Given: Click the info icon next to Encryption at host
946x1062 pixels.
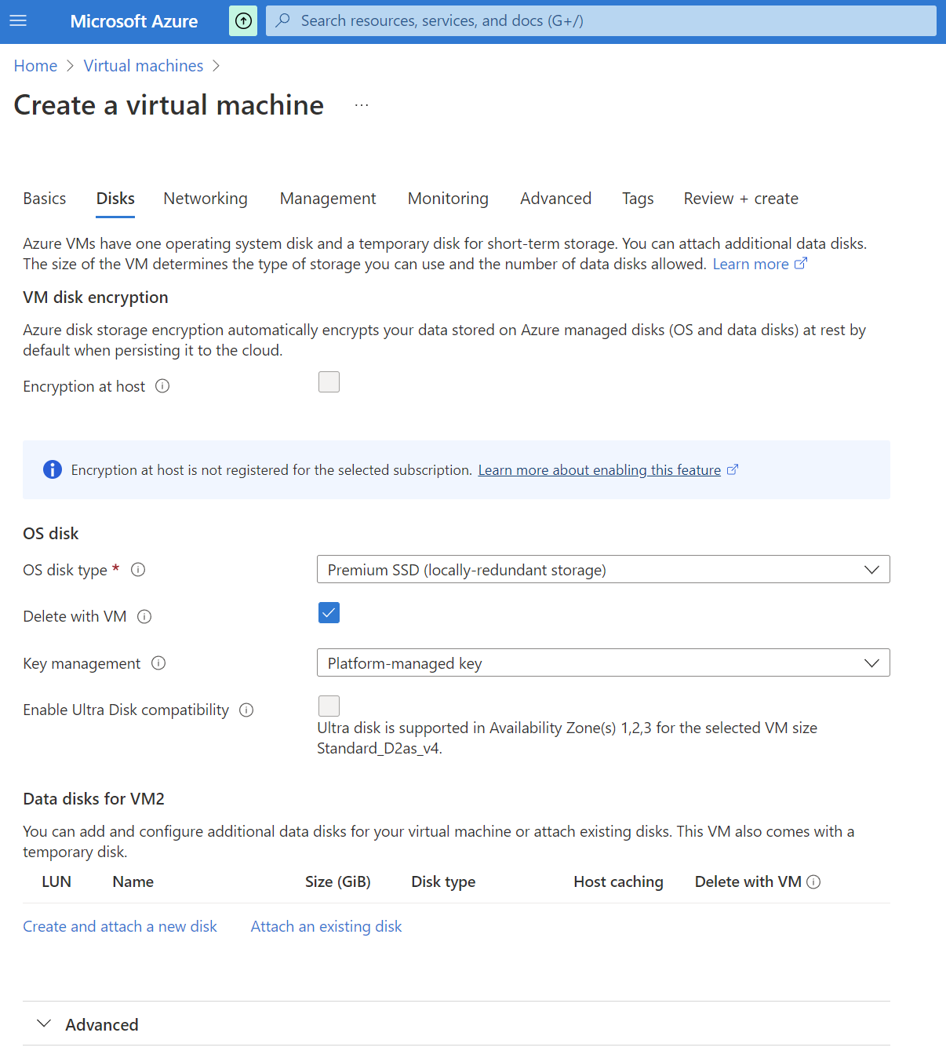Looking at the screenshot, I should [x=162, y=385].
